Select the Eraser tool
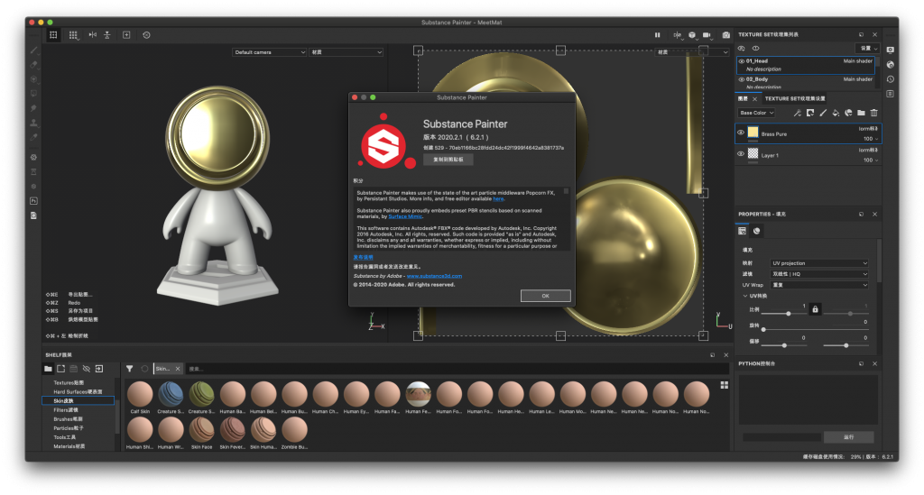924x495 pixels. pyautogui.click(x=33, y=65)
